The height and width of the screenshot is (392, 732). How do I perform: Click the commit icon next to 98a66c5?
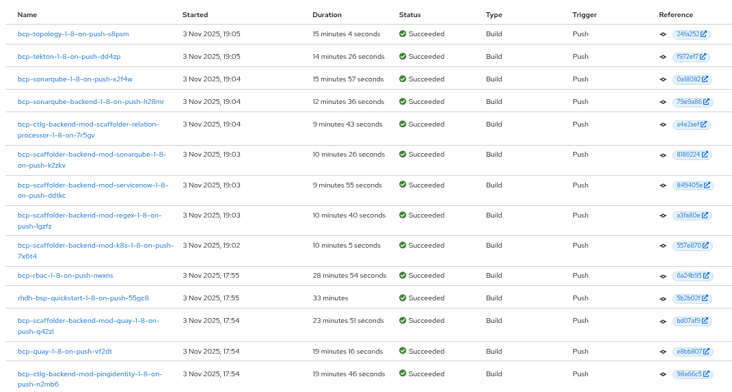click(x=662, y=374)
